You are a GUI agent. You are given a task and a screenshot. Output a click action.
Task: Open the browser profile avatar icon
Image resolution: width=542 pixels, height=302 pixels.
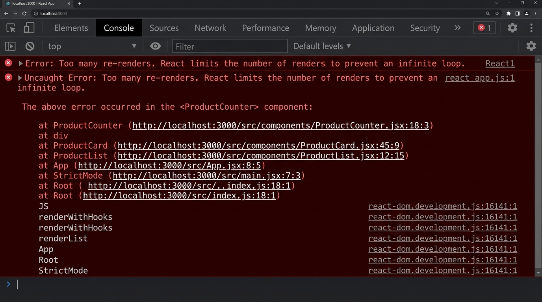527,13
